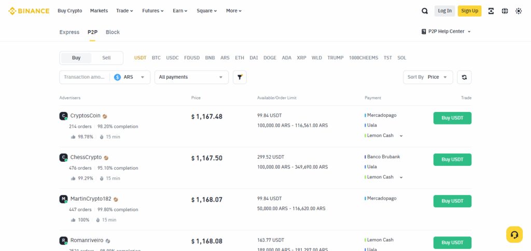Expand the Futures menu
This screenshot has width=531, height=251.
pyautogui.click(x=153, y=11)
